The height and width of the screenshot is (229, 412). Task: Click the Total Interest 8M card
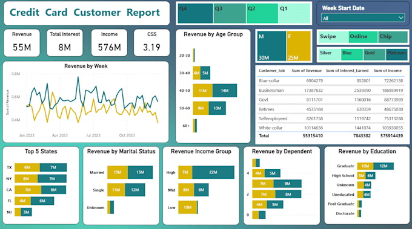(65, 43)
